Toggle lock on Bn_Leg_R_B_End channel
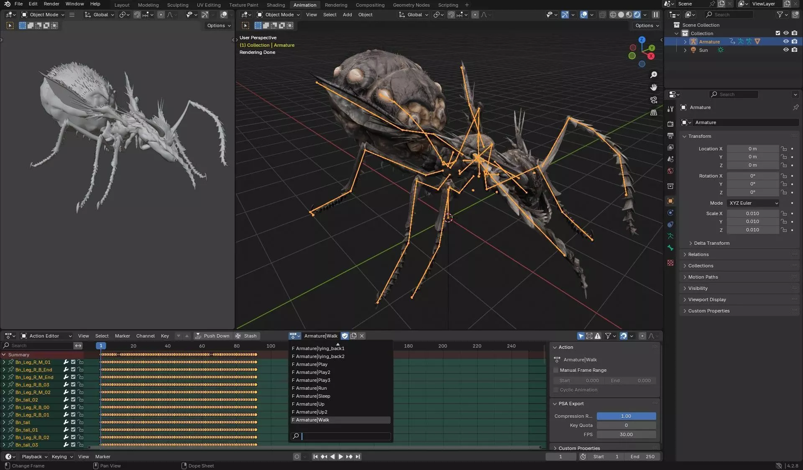This screenshot has width=803, height=470. (81, 370)
